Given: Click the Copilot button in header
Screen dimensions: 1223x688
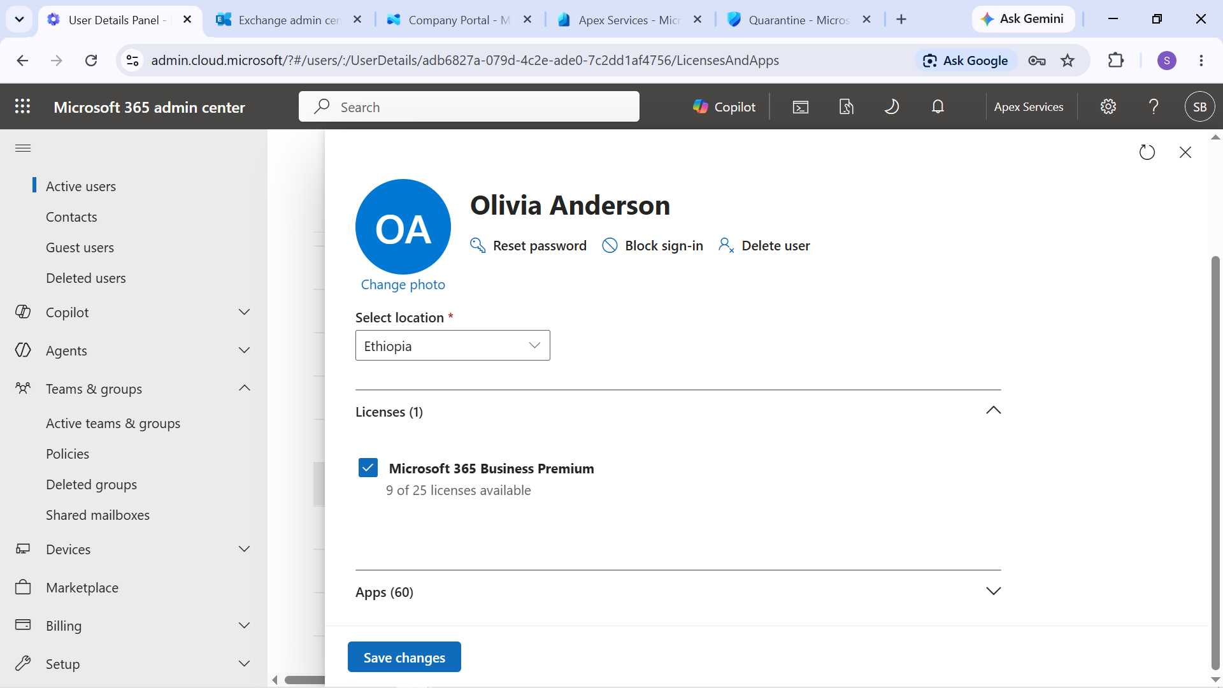Looking at the screenshot, I should click(x=724, y=107).
